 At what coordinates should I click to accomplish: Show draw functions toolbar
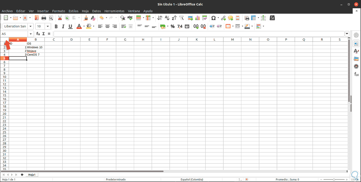[272, 18]
